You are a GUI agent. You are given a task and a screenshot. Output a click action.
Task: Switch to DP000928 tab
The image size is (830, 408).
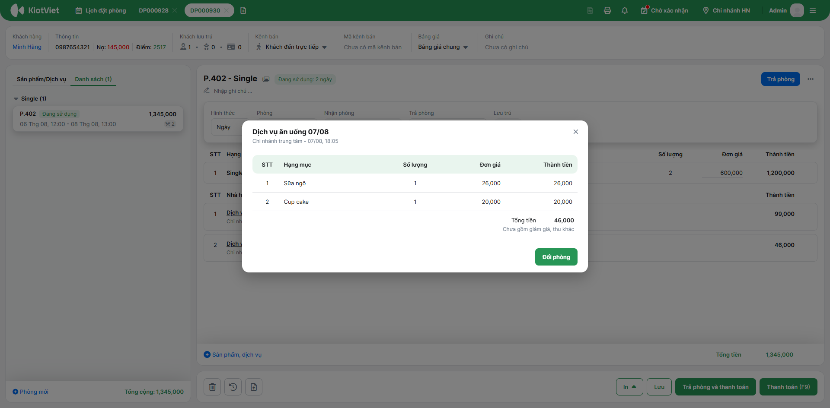pos(153,10)
